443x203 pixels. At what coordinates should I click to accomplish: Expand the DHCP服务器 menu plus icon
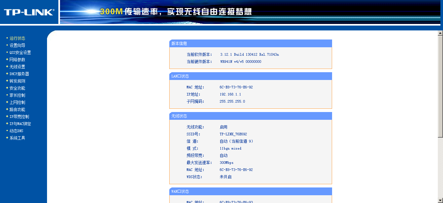tap(7, 74)
